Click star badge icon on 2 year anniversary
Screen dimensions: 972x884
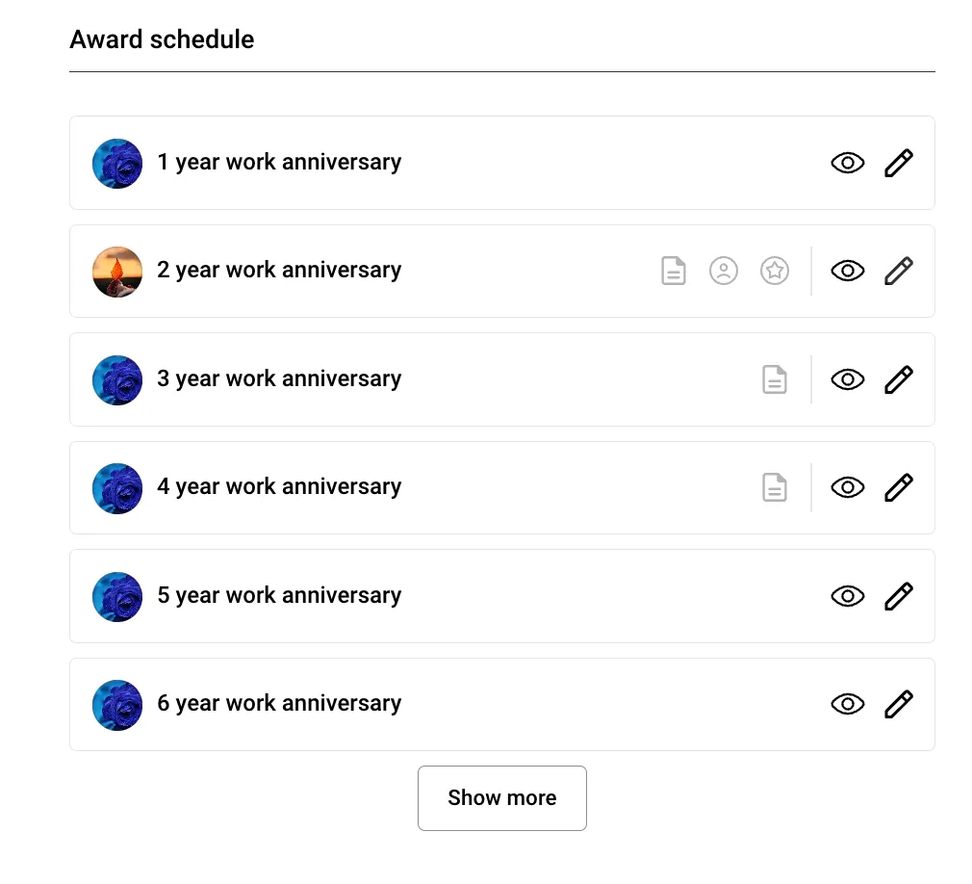pyautogui.click(x=775, y=271)
